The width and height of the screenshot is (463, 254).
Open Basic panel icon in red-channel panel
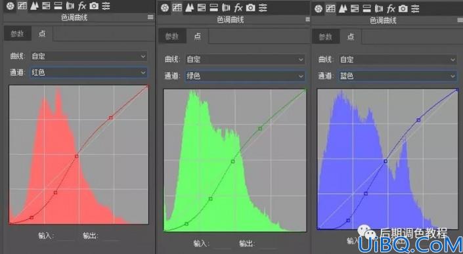tap(10, 6)
